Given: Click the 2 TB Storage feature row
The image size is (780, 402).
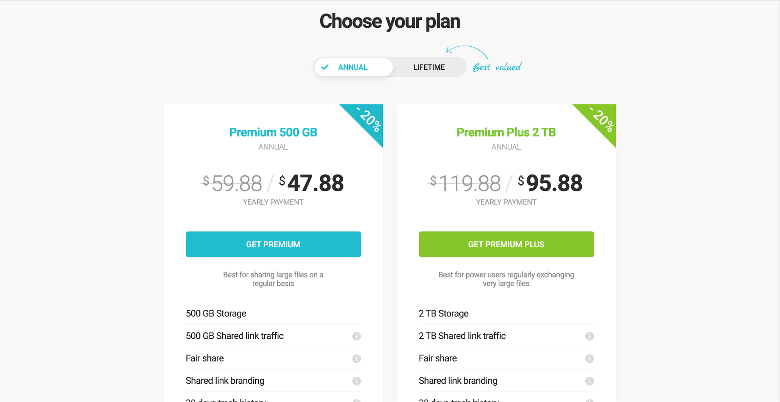Looking at the screenshot, I should coord(506,314).
